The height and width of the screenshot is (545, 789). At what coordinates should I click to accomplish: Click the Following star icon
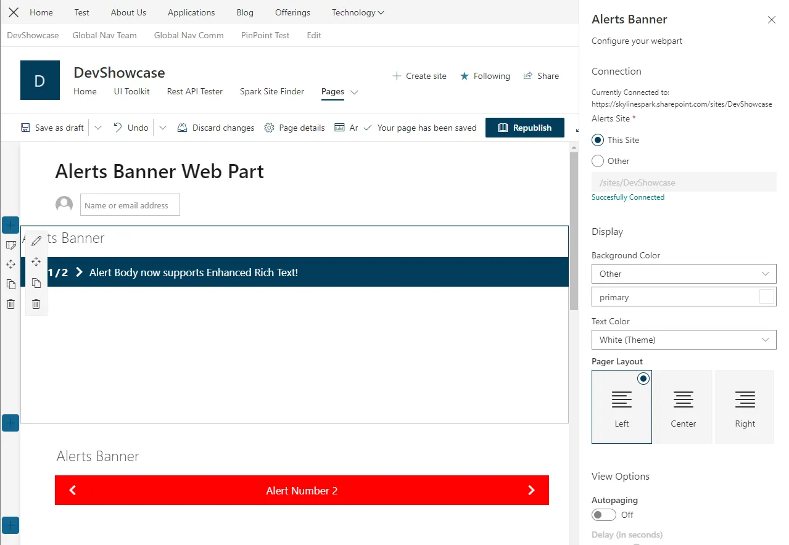465,76
